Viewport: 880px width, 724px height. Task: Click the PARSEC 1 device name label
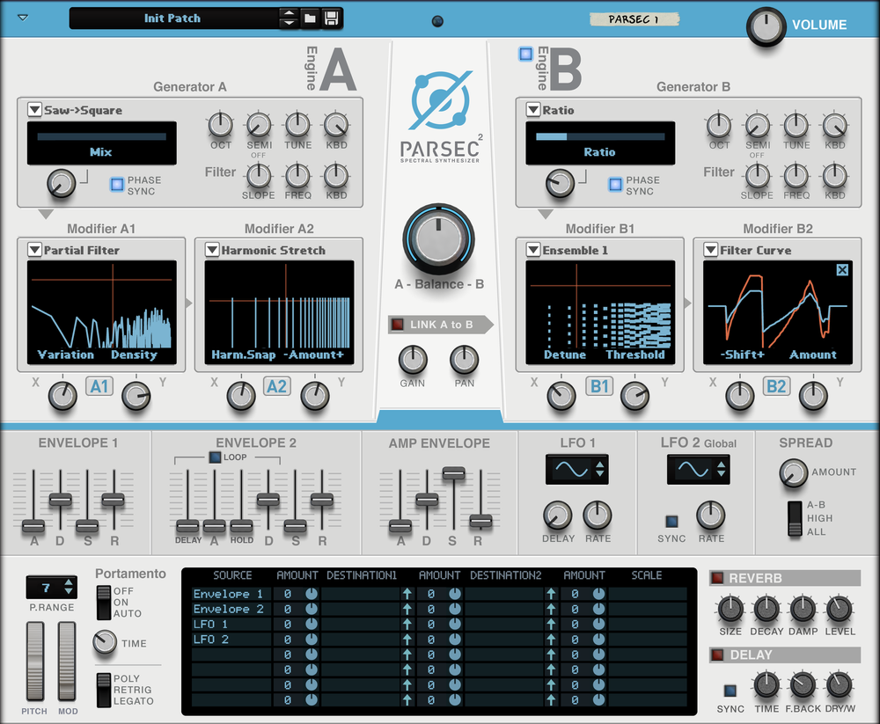tap(634, 19)
